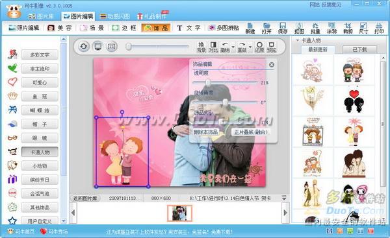
Task: Switch to the 动感闪图 tab
Action: tap(115, 16)
